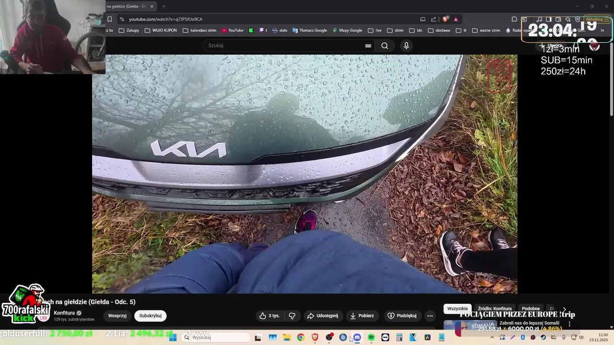Open the ważne strim bookmarks folder
614x345 pixels.
[x=486, y=30]
